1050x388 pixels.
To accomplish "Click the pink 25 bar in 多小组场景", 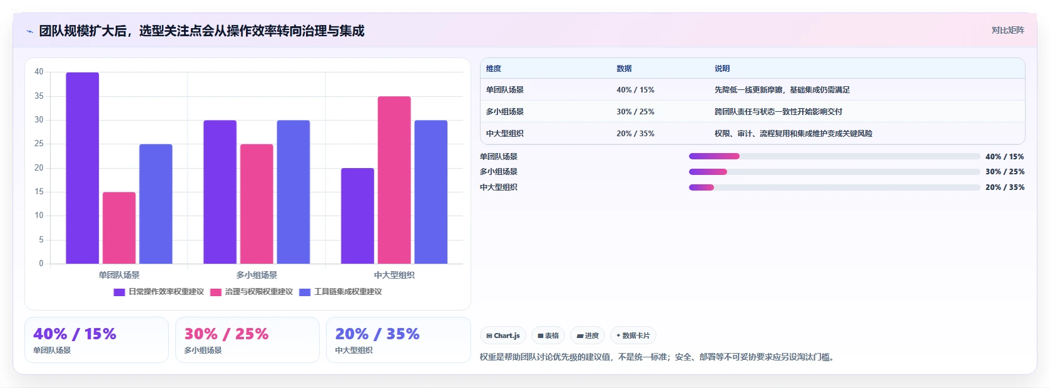I will point(257,204).
